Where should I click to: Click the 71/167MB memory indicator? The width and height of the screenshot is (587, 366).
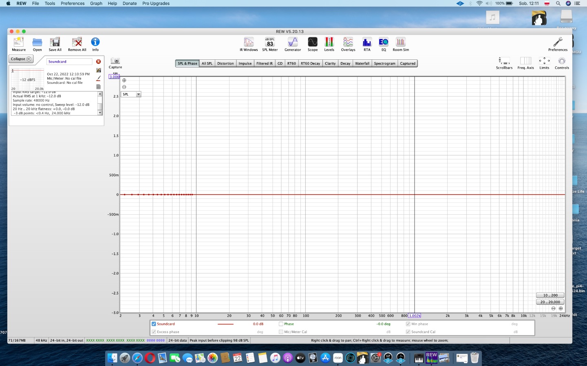tap(17, 340)
